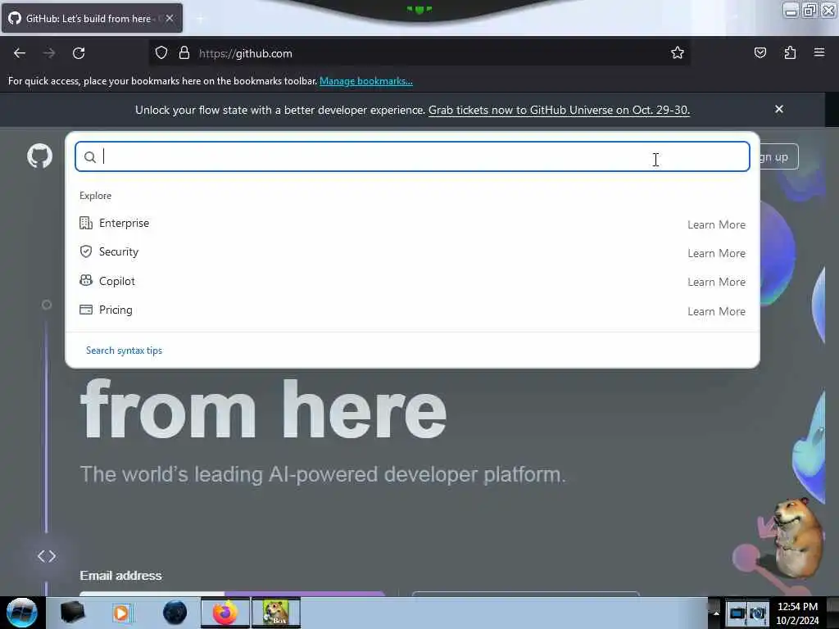Image resolution: width=839 pixels, height=629 pixels.
Task: Open the Grab tickets to GitHub Universe link
Action: pos(559,110)
